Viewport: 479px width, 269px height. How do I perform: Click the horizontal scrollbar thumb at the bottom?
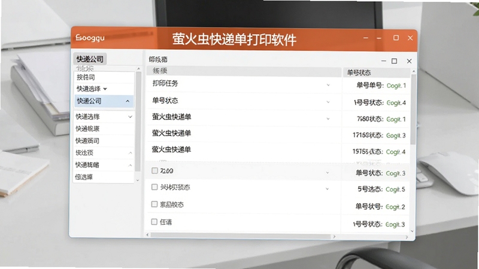pos(241,236)
